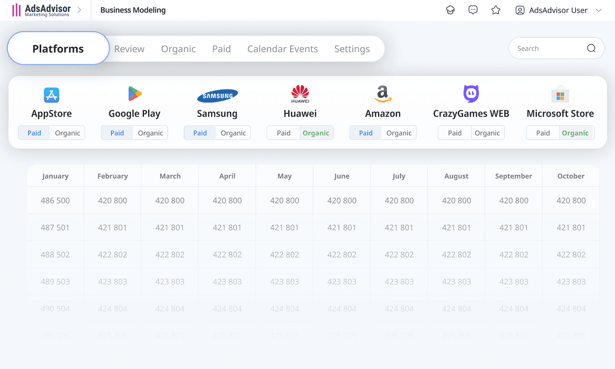Image resolution: width=615 pixels, height=369 pixels.
Task: Click the search magnifier icon
Action: pos(591,48)
